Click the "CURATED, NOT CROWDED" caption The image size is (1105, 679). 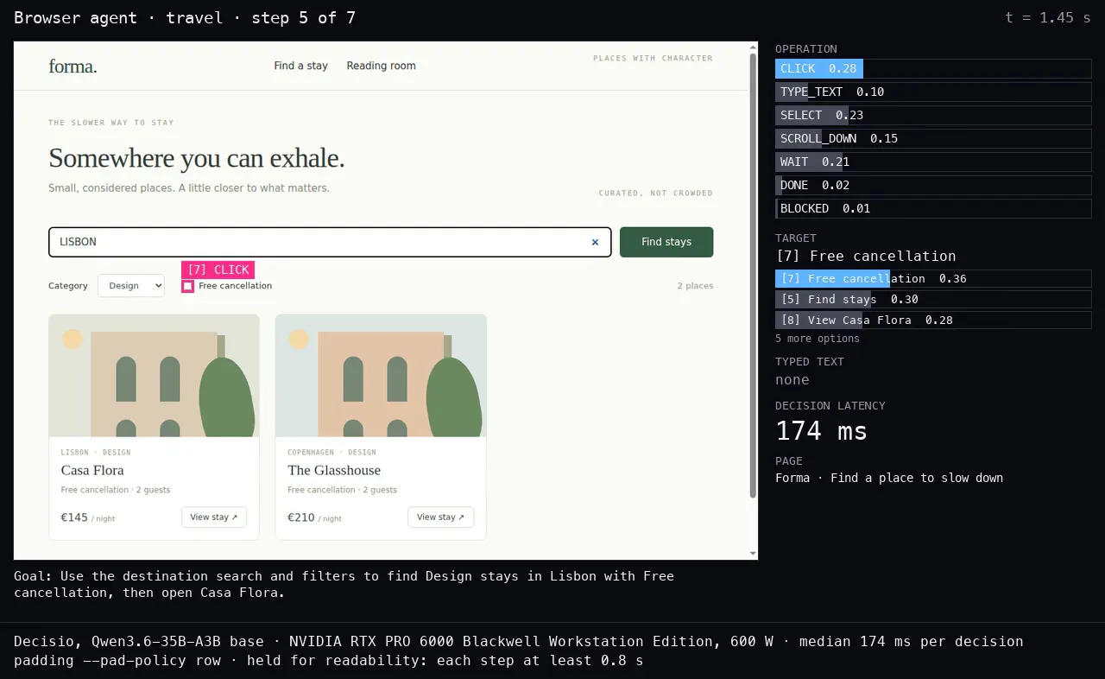click(x=656, y=194)
